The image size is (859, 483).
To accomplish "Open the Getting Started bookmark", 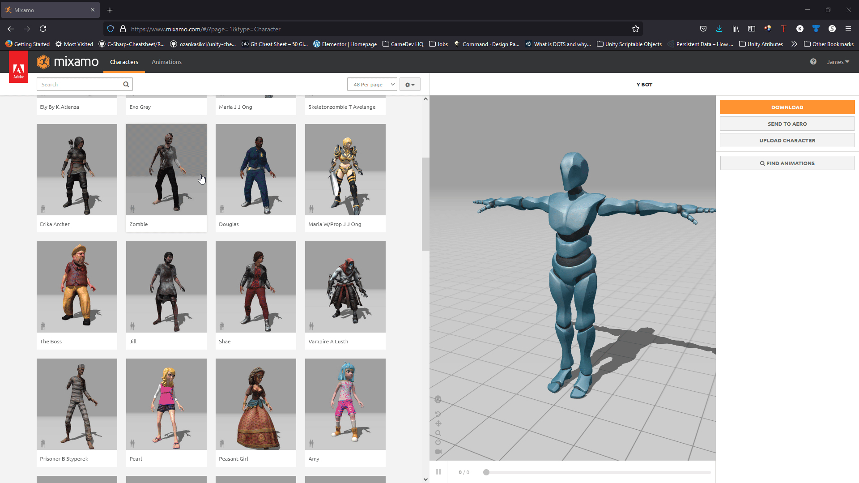I will [27, 44].
